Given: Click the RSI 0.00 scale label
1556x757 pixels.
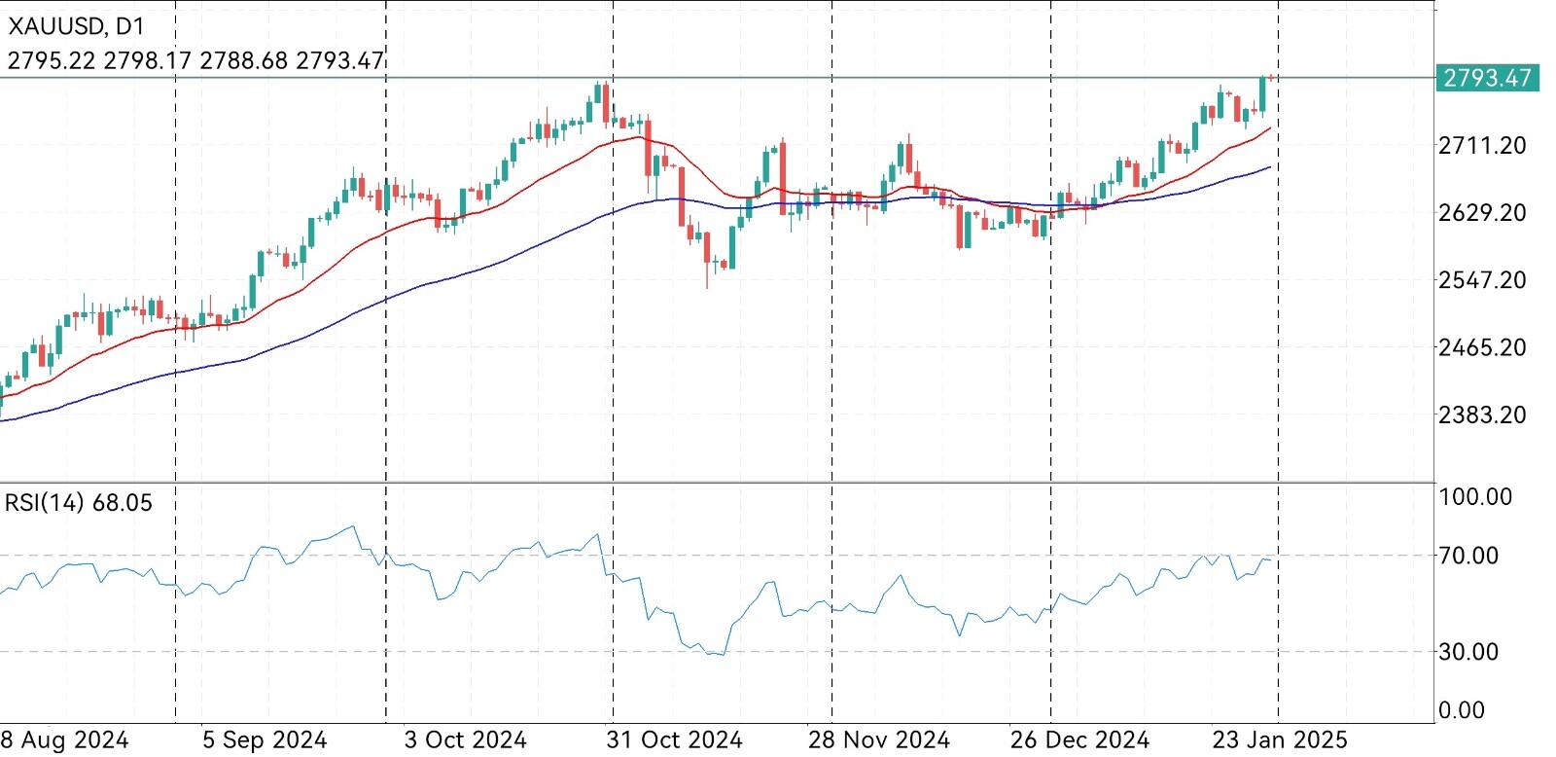Looking at the screenshot, I should [1463, 710].
